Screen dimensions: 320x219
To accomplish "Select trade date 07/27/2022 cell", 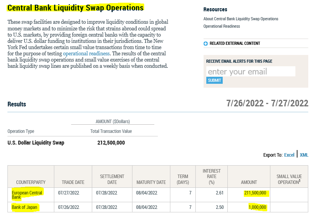I will (x=73, y=195).
